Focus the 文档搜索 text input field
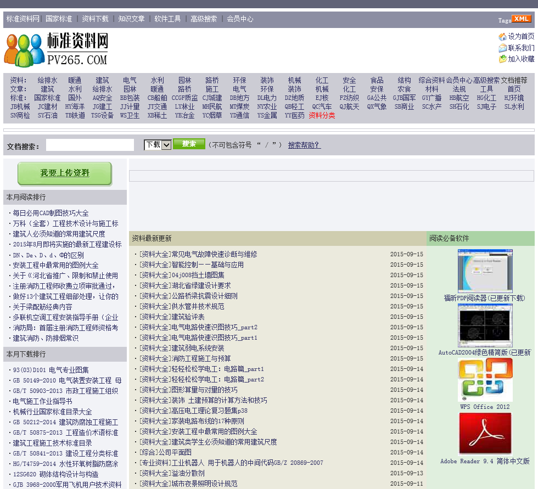The image size is (538, 489). 90,145
